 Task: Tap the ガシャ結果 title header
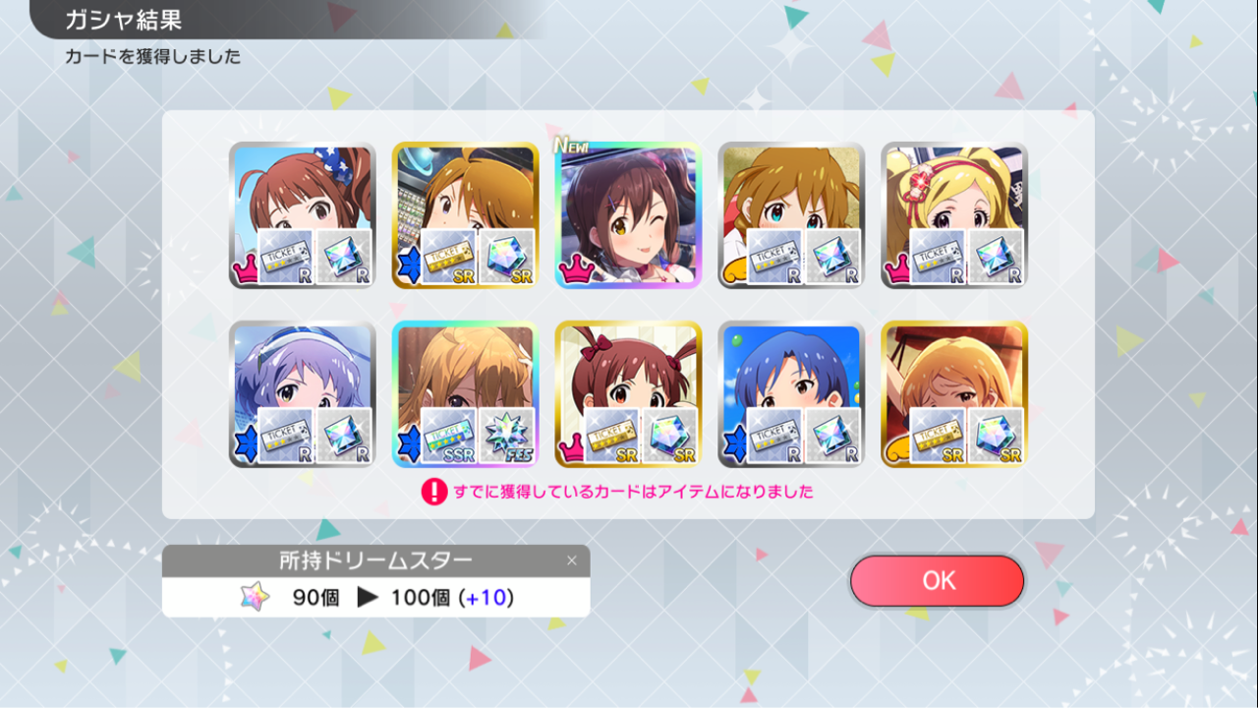coord(124,20)
